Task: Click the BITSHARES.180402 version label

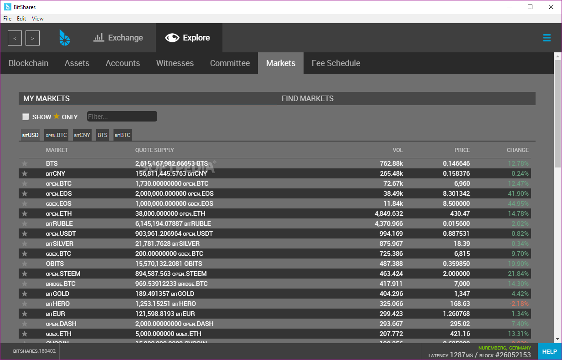Action: tap(34, 351)
